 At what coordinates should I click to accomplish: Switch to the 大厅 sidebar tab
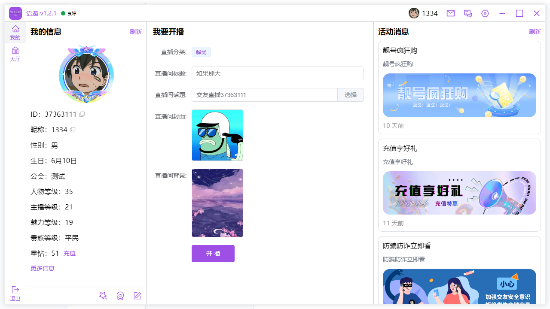(15, 54)
